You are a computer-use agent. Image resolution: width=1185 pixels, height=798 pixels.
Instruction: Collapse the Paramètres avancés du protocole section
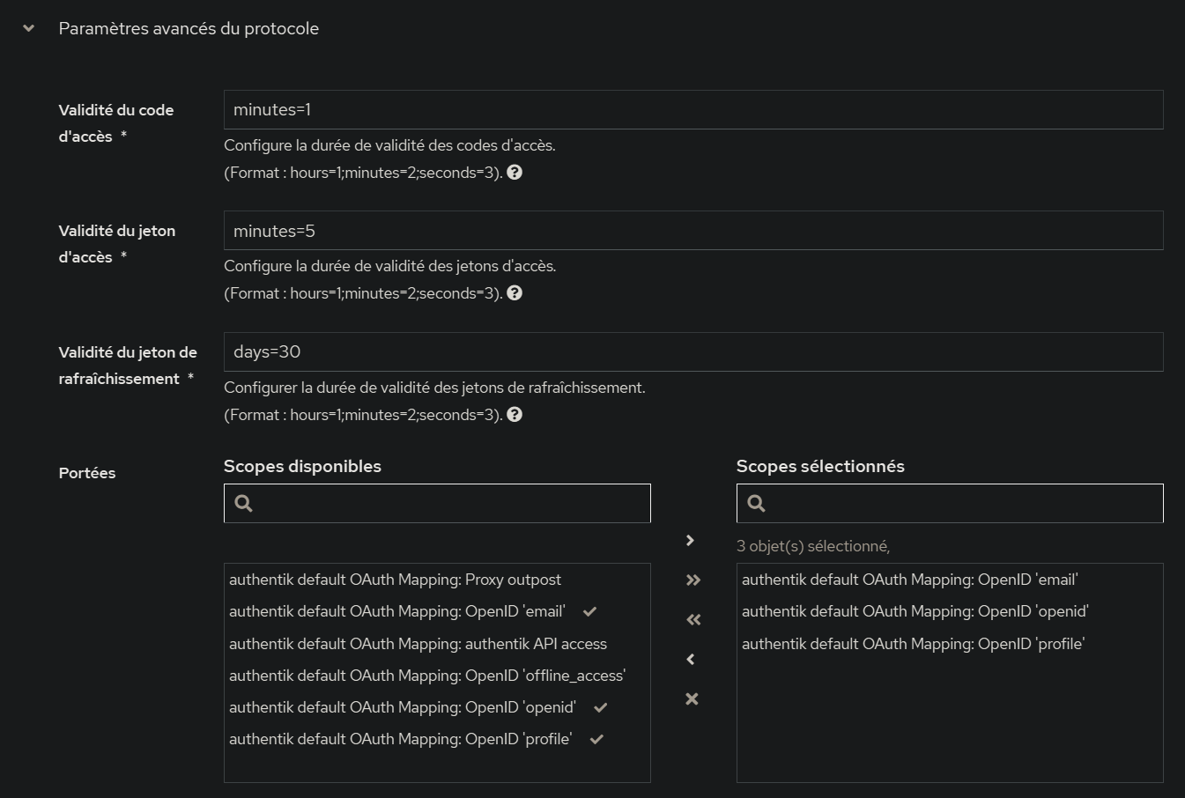pos(29,28)
